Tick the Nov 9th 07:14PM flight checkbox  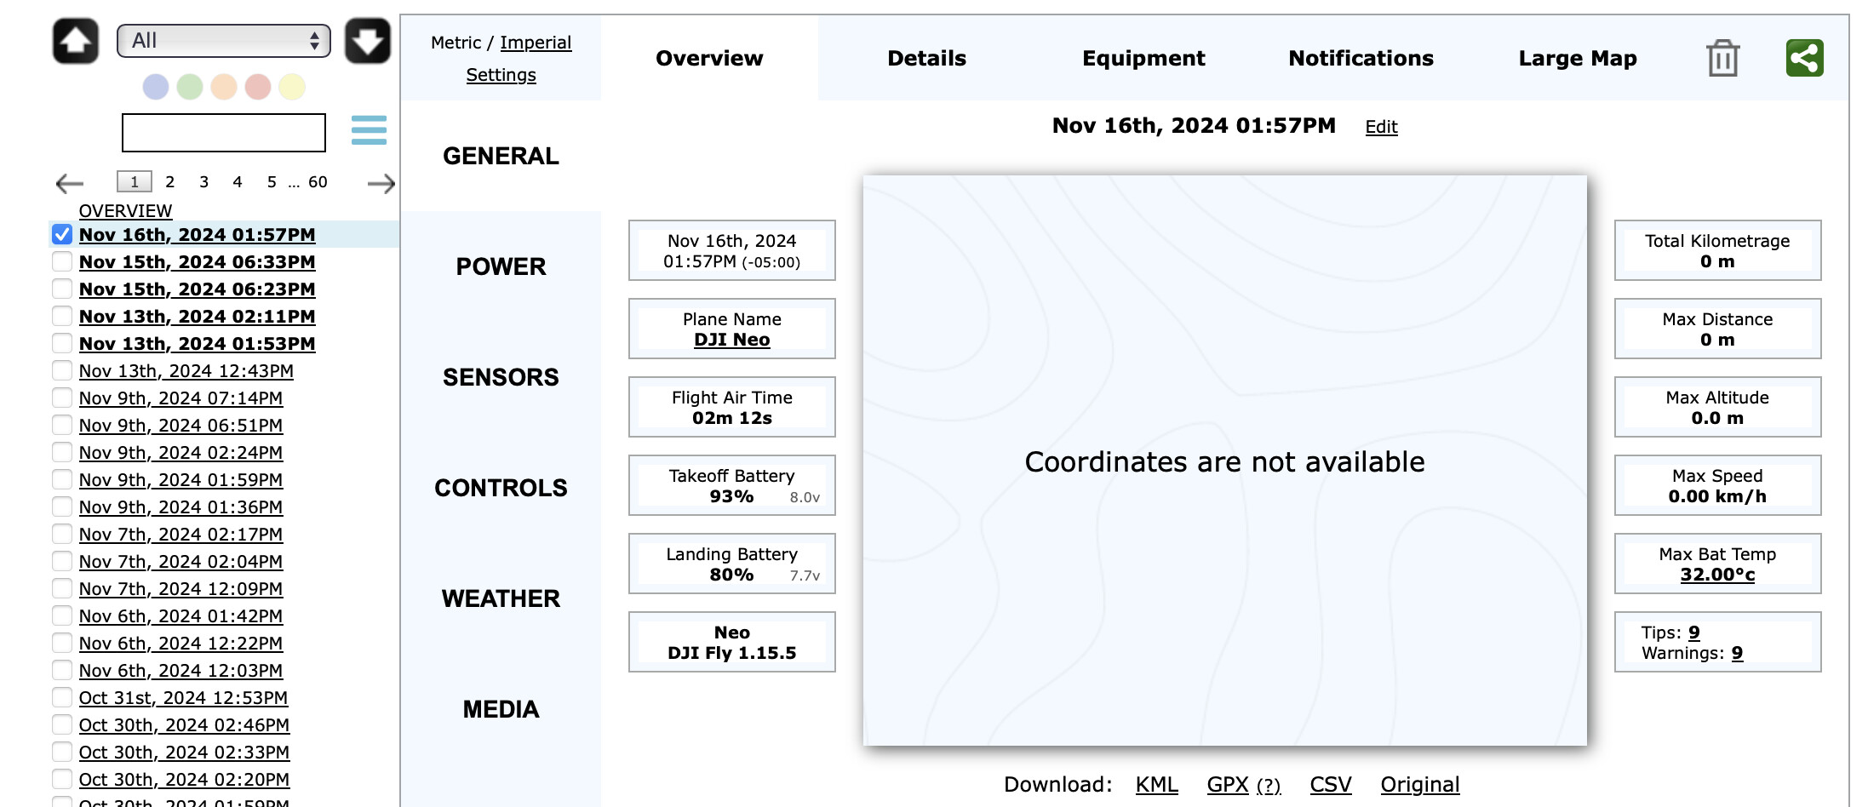pyautogui.click(x=62, y=398)
